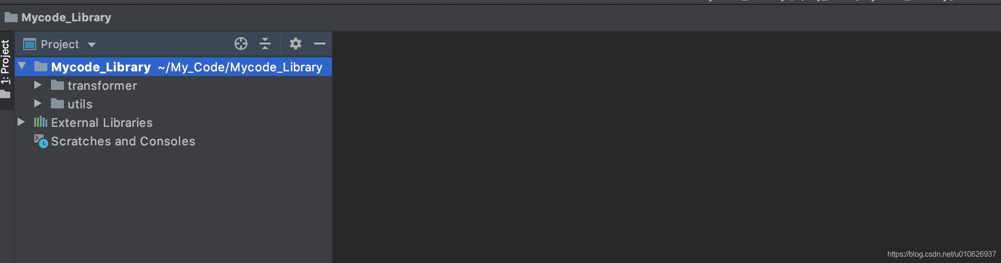
Task: Click the External Libraries bars icon
Action: (41, 122)
